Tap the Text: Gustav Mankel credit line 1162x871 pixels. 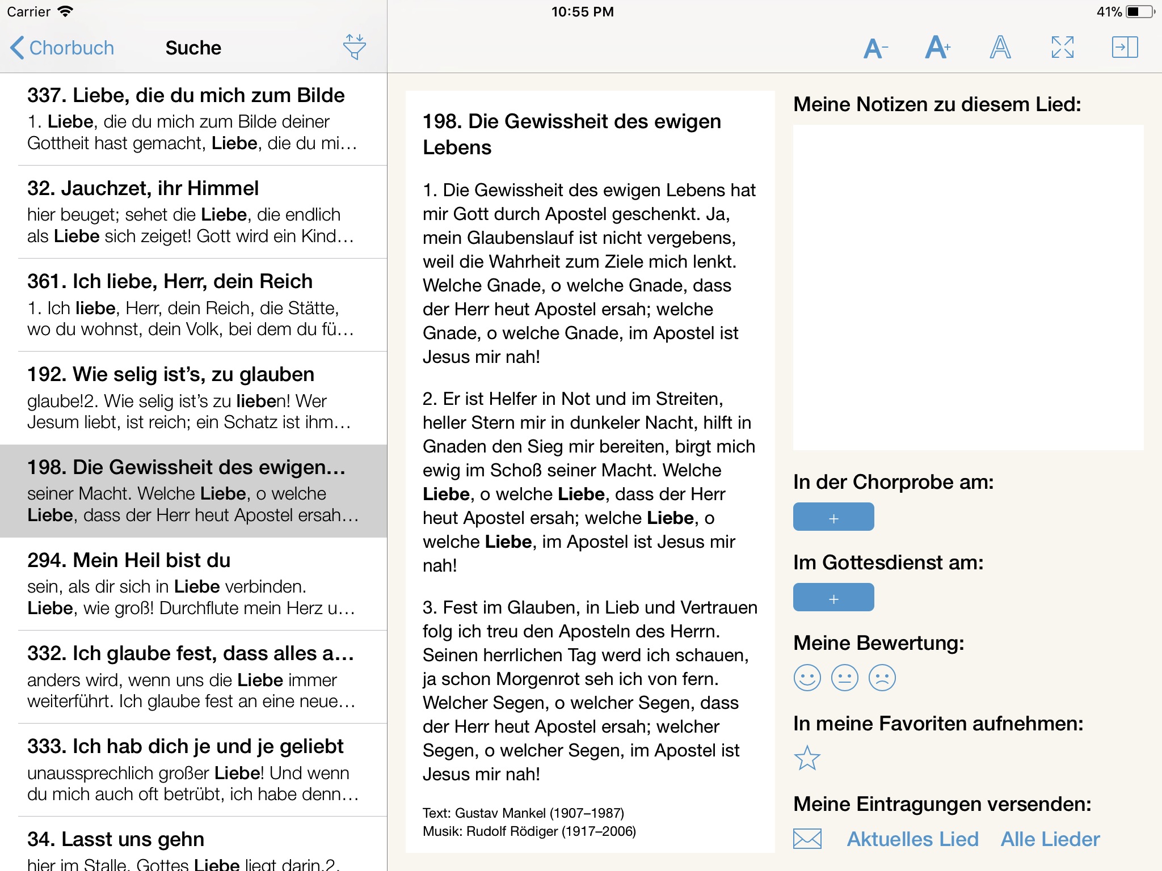(x=523, y=813)
